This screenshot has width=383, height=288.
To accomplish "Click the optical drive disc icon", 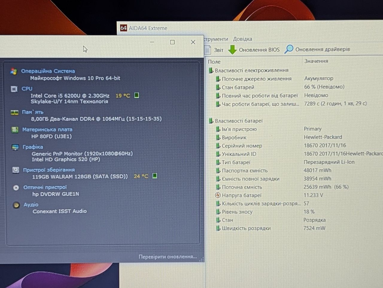I will click(16, 188).
